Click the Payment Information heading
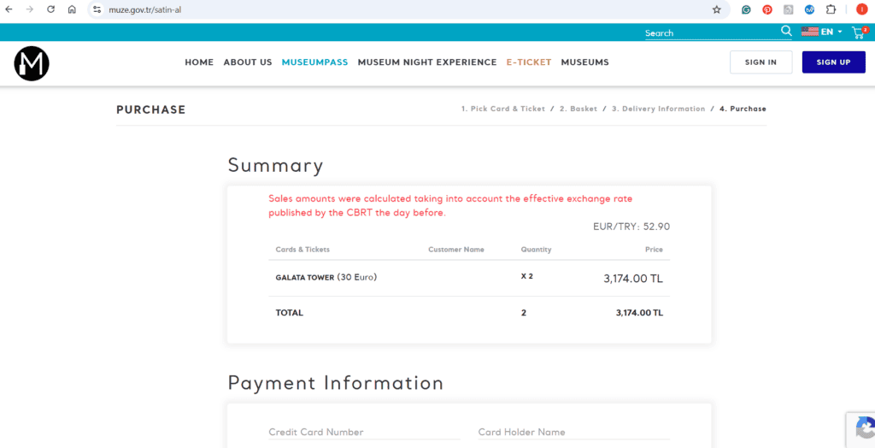The width and height of the screenshot is (875, 448). 335,383
